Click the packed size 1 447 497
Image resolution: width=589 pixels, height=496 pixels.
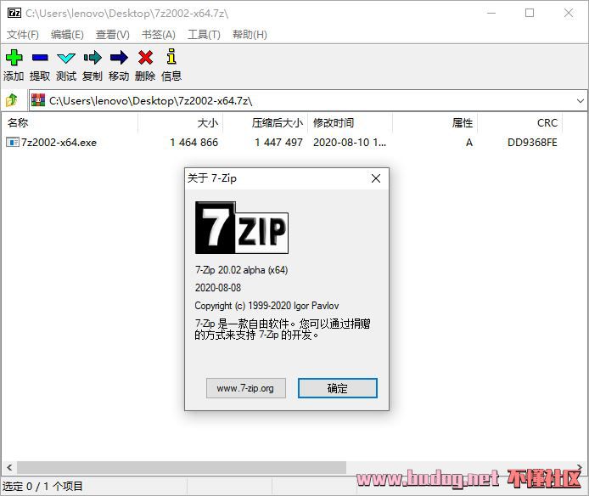[x=278, y=143]
